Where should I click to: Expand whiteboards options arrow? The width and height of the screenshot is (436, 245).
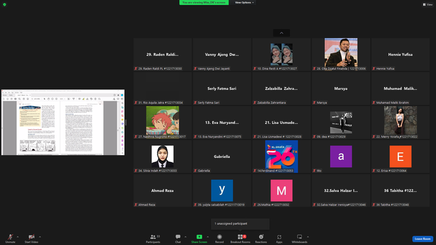(x=308, y=237)
